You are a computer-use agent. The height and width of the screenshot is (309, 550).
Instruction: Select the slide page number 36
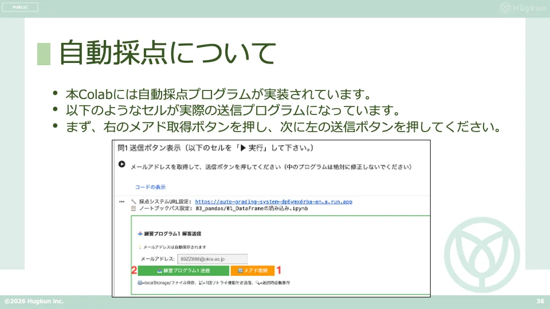tap(540, 302)
